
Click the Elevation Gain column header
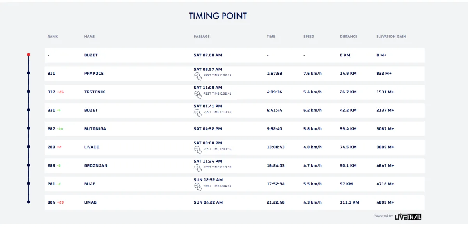[x=391, y=37]
